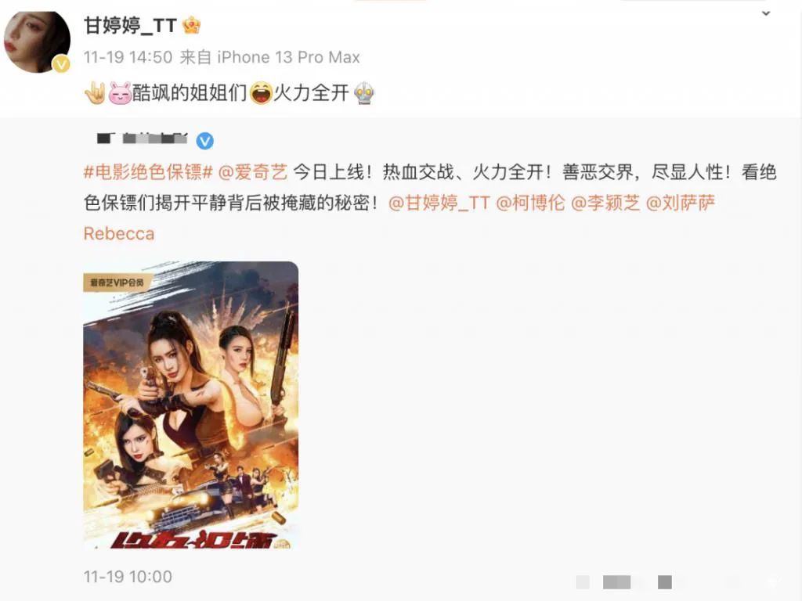Open the movie poster image thumbnail
Viewport: 802px width, 601px height.
(191, 406)
